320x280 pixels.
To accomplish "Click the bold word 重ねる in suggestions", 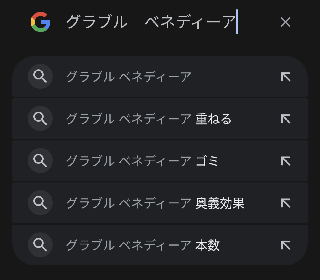I will tap(213, 119).
